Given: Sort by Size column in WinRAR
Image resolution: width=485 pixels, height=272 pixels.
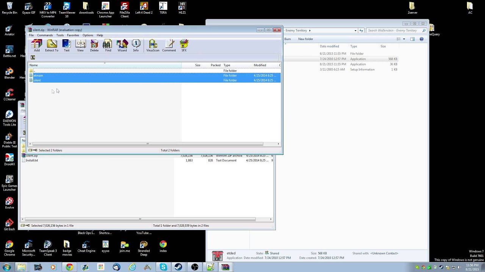Looking at the screenshot, I should [192, 65].
